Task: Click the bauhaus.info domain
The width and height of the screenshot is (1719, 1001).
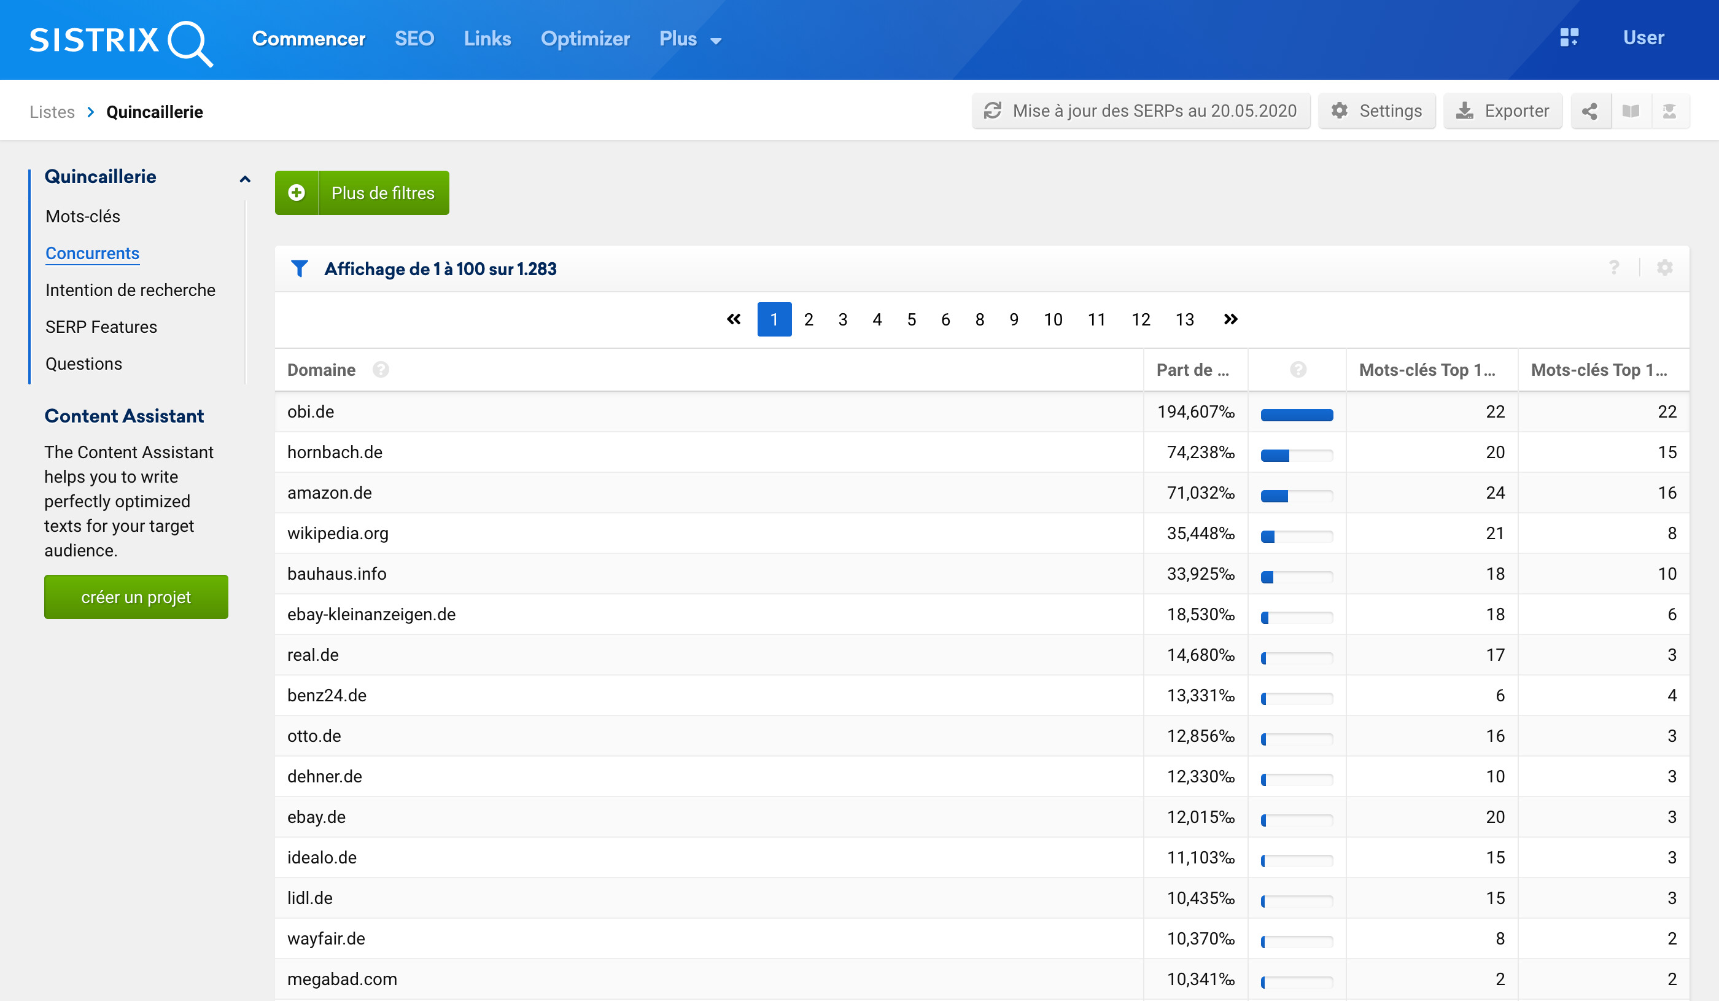Action: 336,574
